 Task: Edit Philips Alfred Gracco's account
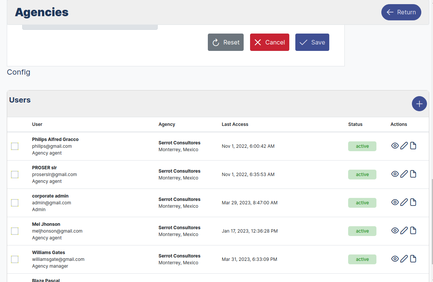[x=404, y=146]
